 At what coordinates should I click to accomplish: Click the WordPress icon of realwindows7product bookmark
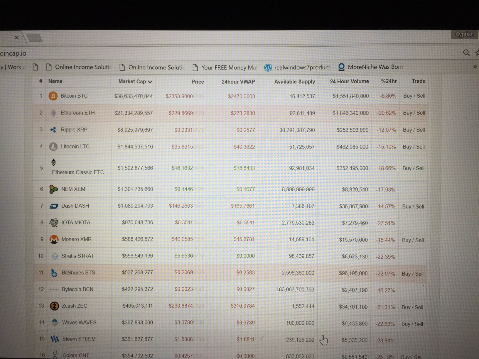pyautogui.click(x=268, y=67)
